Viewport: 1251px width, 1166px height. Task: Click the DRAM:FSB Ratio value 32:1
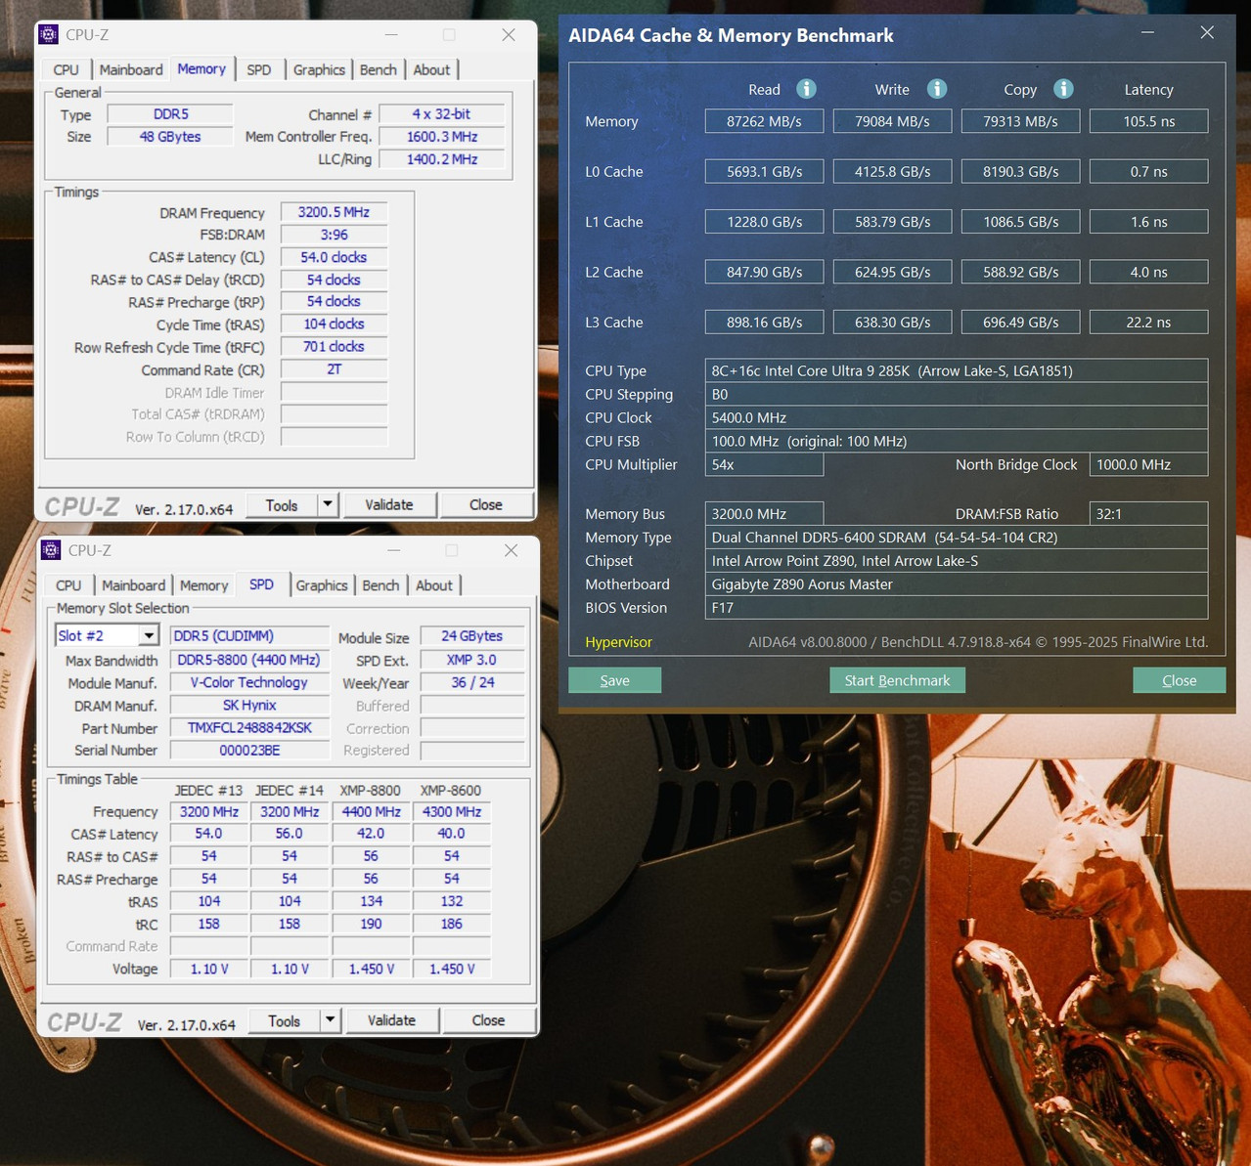[x=1148, y=514]
